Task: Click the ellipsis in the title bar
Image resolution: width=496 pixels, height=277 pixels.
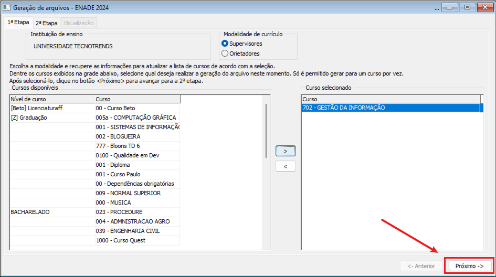Action: click(437, 8)
